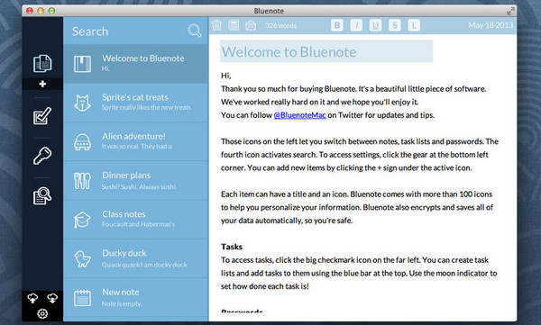Click the book icon of Welcome to Bluenote

tap(82, 64)
